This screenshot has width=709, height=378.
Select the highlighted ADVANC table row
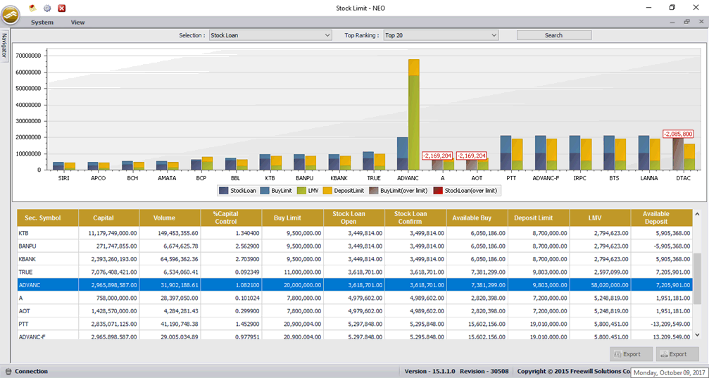click(355, 285)
